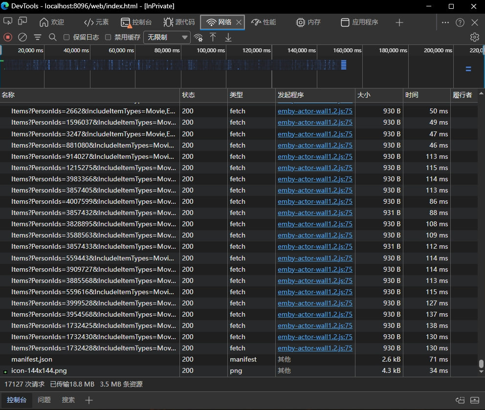This screenshot has height=410, width=485.
Task: Close the 网络 tab
Action: tap(239, 22)
